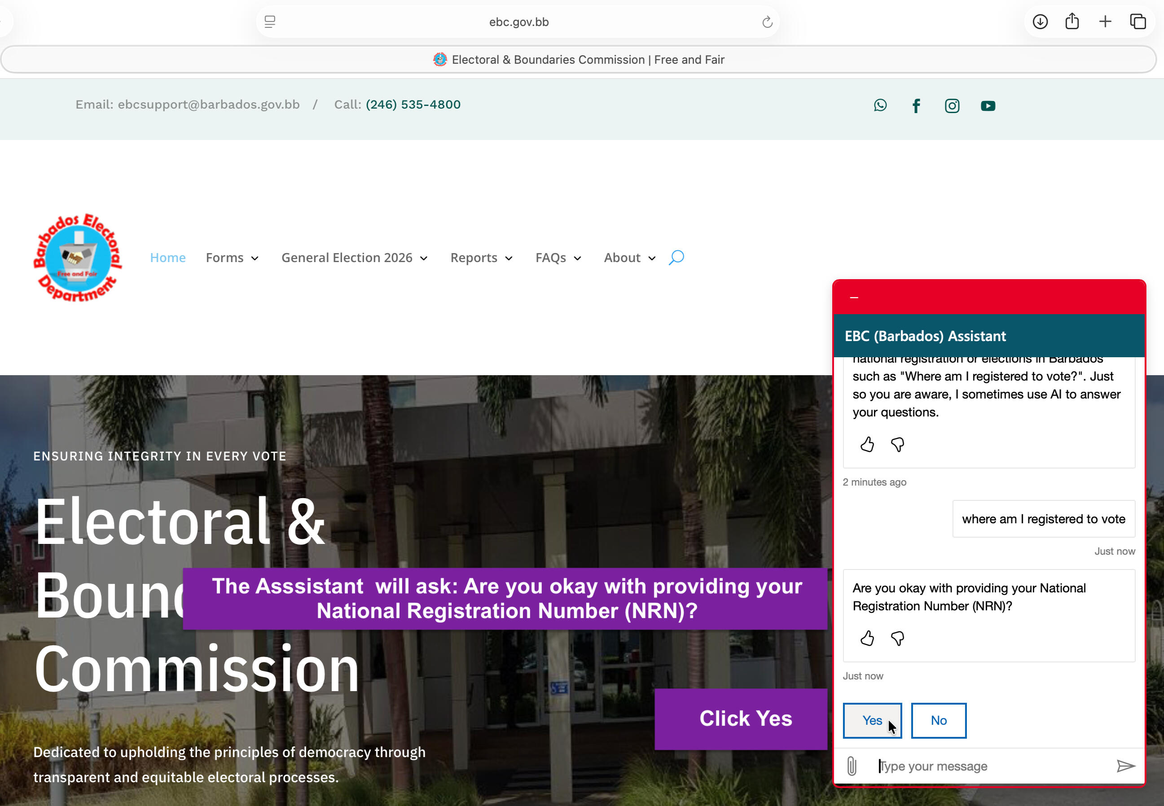Expand the Forms dropdown menu
Image resolution: width=1164 pixels, height=806 pixels.
click(x=232, y=258)
